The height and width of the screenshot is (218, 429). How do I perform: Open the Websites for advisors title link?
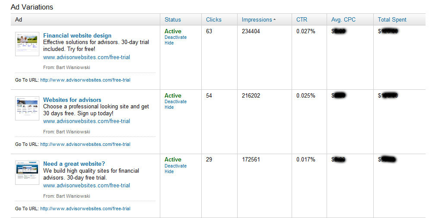click(x=72, y=100)
